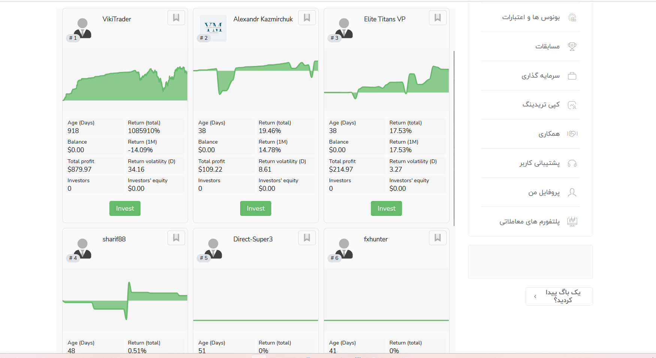Click the user support headset icon

point(572,163)
